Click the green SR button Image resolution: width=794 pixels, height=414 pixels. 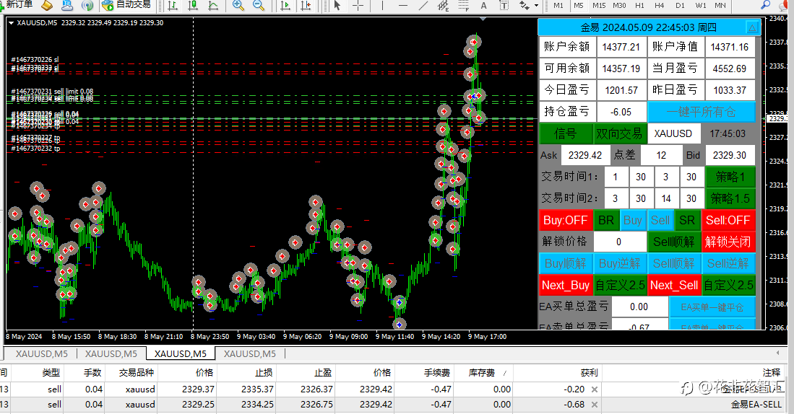tap(687, 221)
